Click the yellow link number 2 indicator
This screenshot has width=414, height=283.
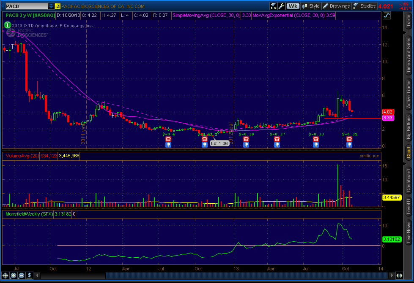click(58, 6)
